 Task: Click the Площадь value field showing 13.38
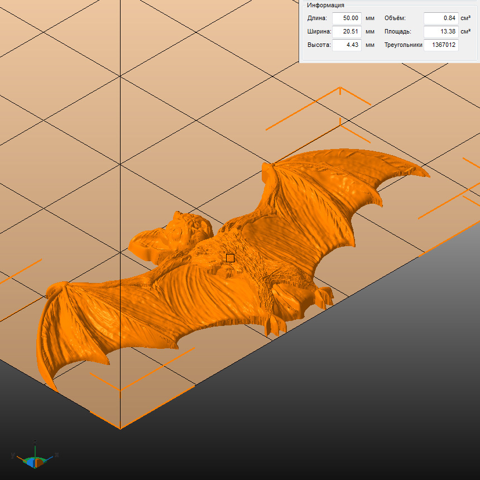pos(440,31)
